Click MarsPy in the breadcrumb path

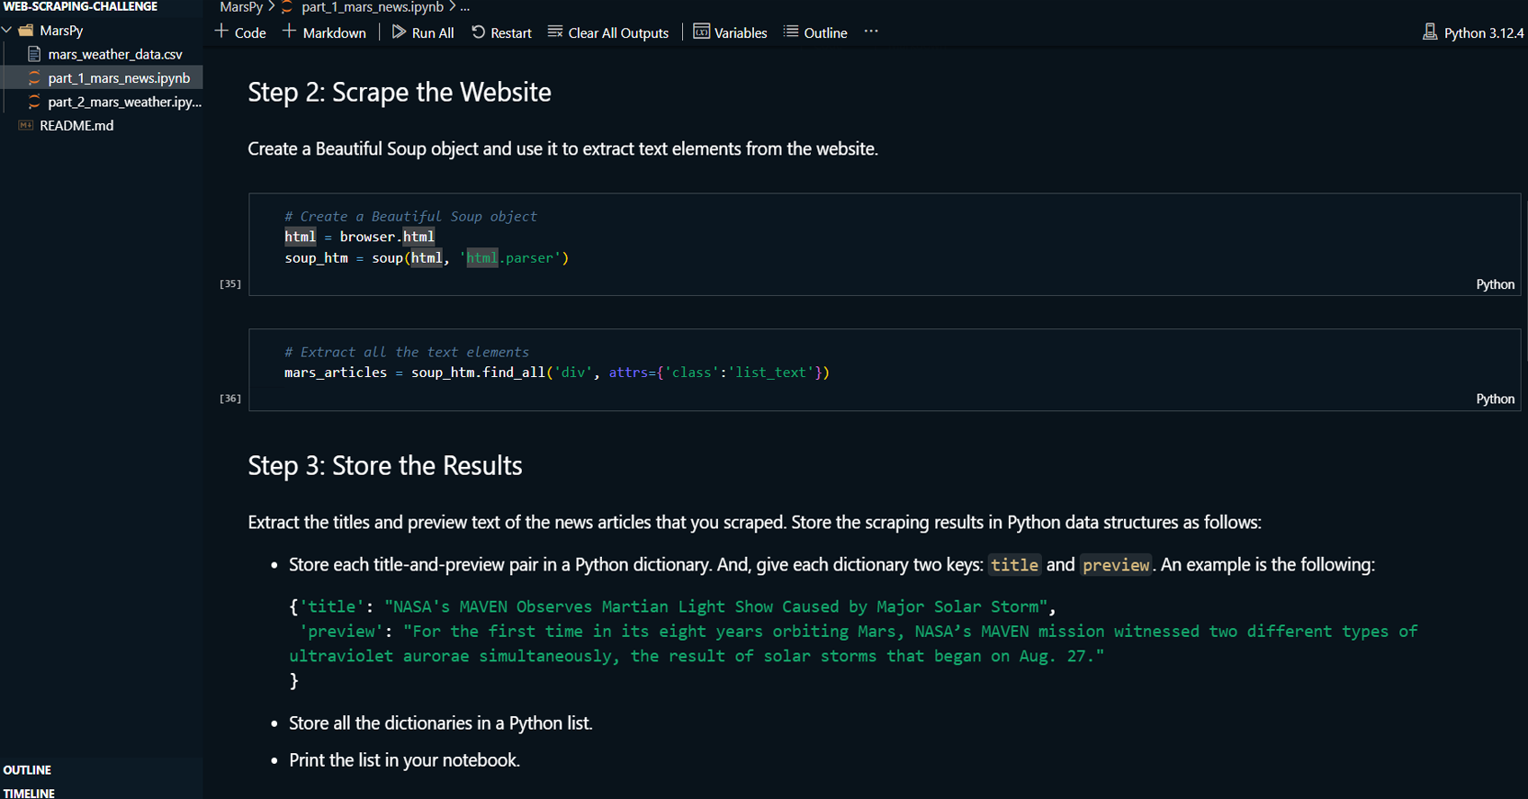[241, 7]
